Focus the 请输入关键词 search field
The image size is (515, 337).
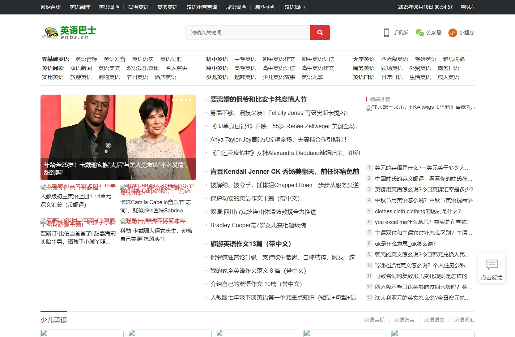click(248, 33)
